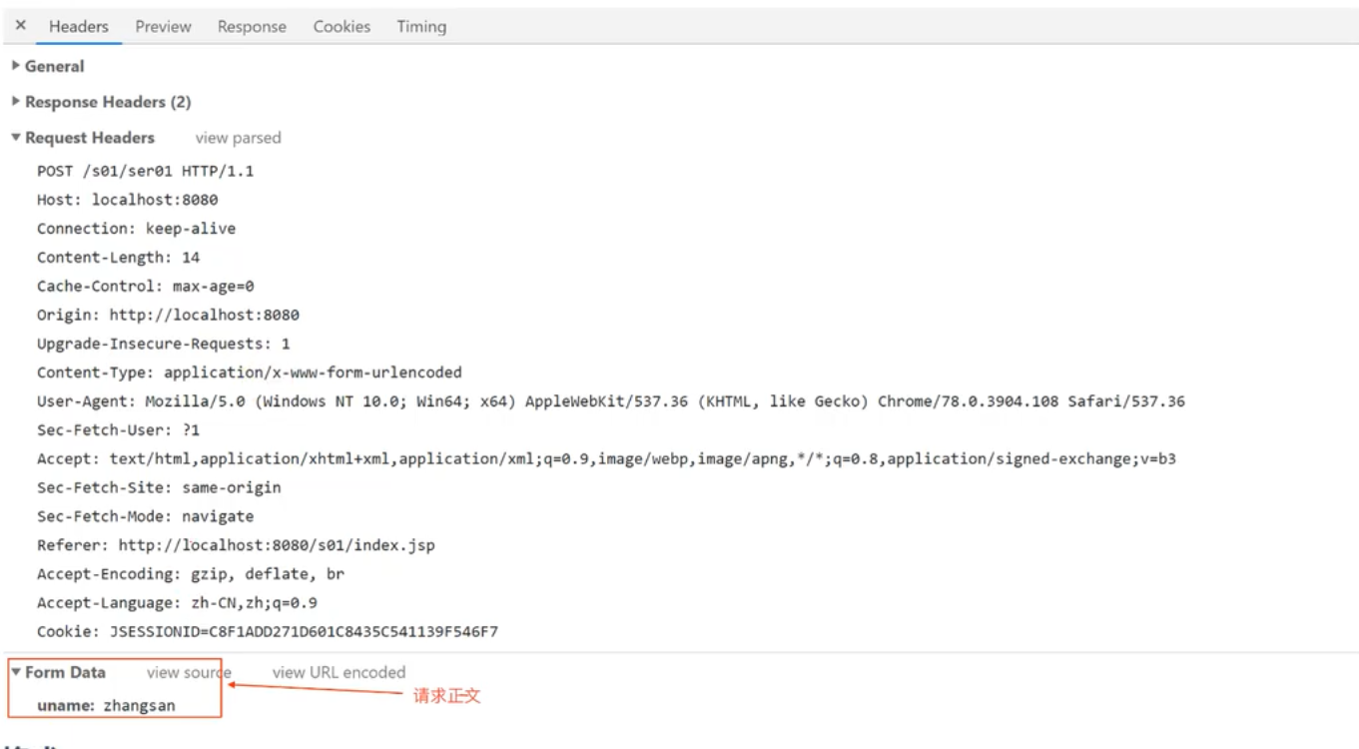Viewport: 1359px width, 749px height.
Task: Open the Cookies tab
Action: point(341,27)
